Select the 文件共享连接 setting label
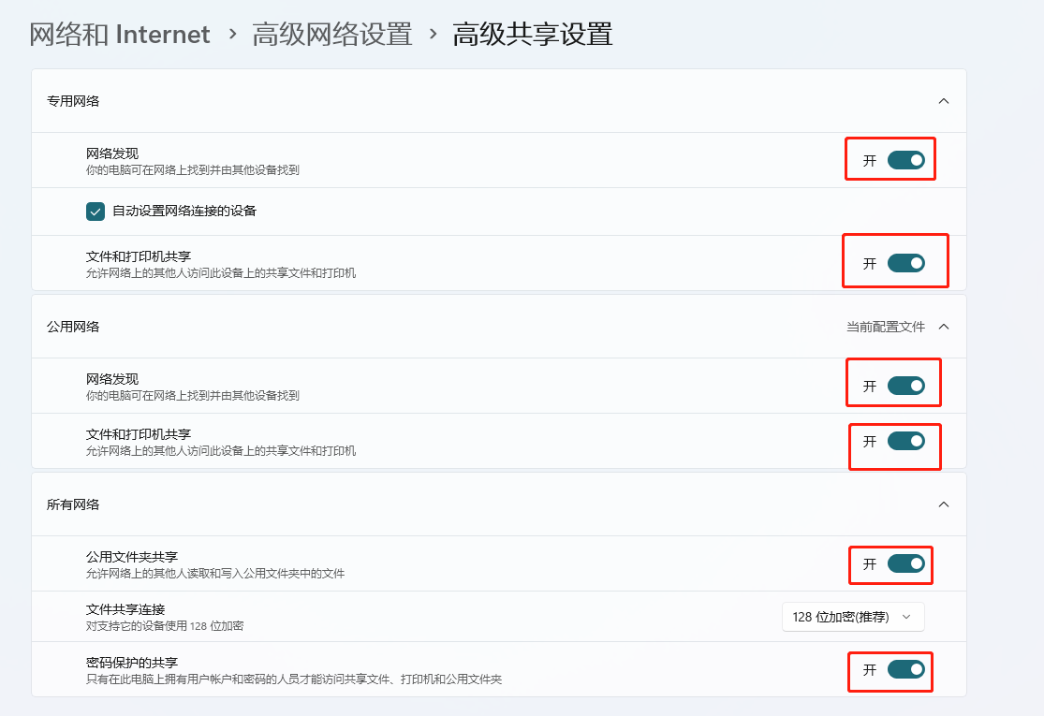The width and height of the screenshot is (1044, 716). point(125,609)
